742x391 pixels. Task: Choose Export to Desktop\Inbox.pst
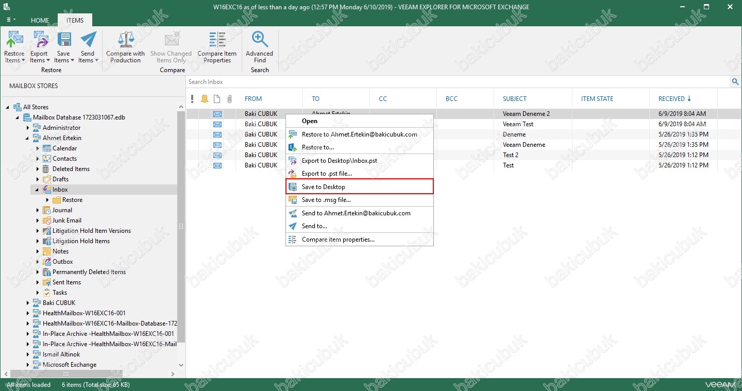(360, 161)
